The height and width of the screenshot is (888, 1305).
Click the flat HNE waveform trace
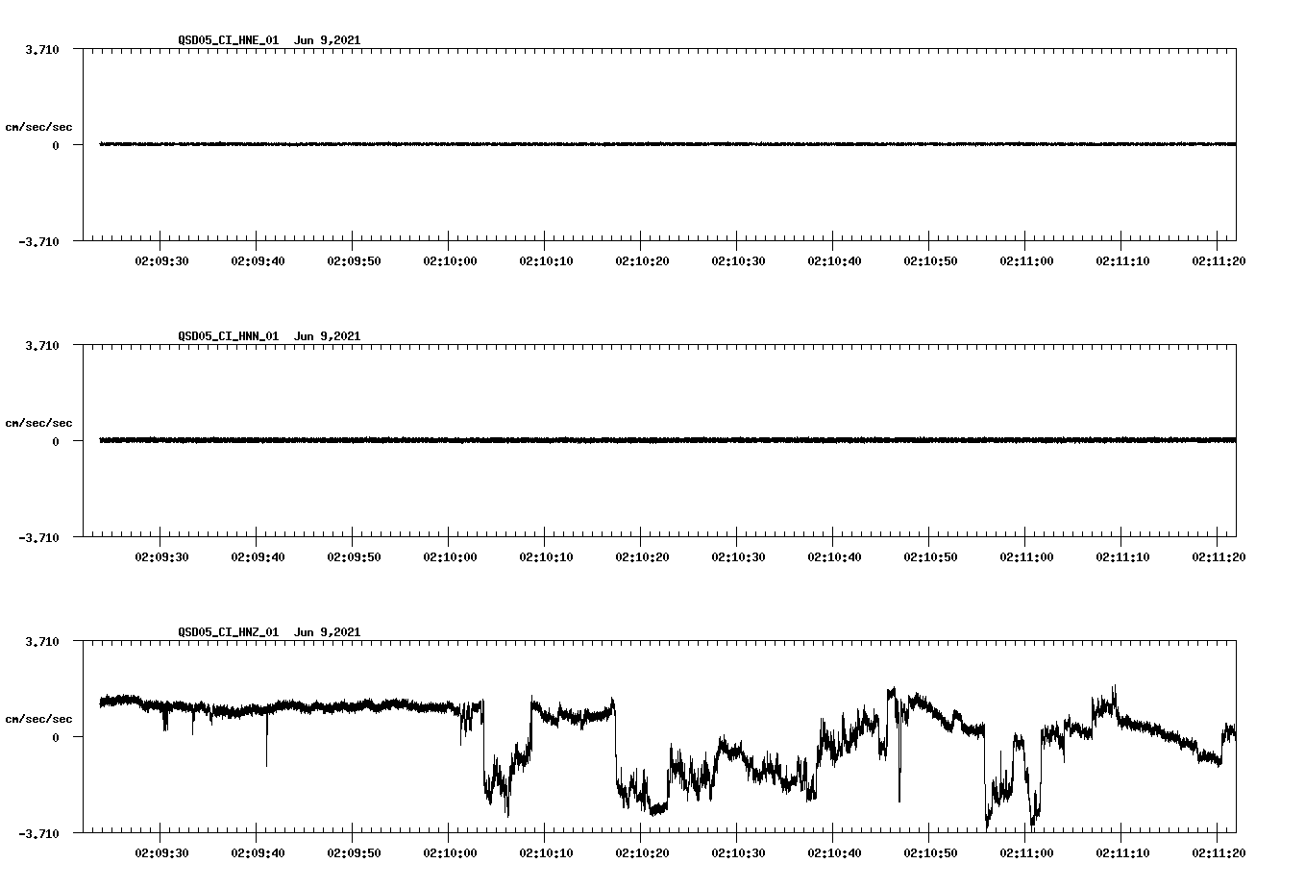point(668,144)
